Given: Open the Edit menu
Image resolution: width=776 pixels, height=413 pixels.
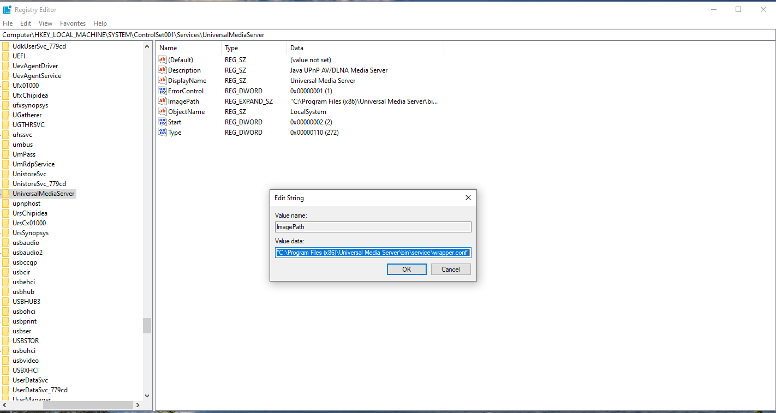Looking at the screenshot, I should tap(26, 23).
